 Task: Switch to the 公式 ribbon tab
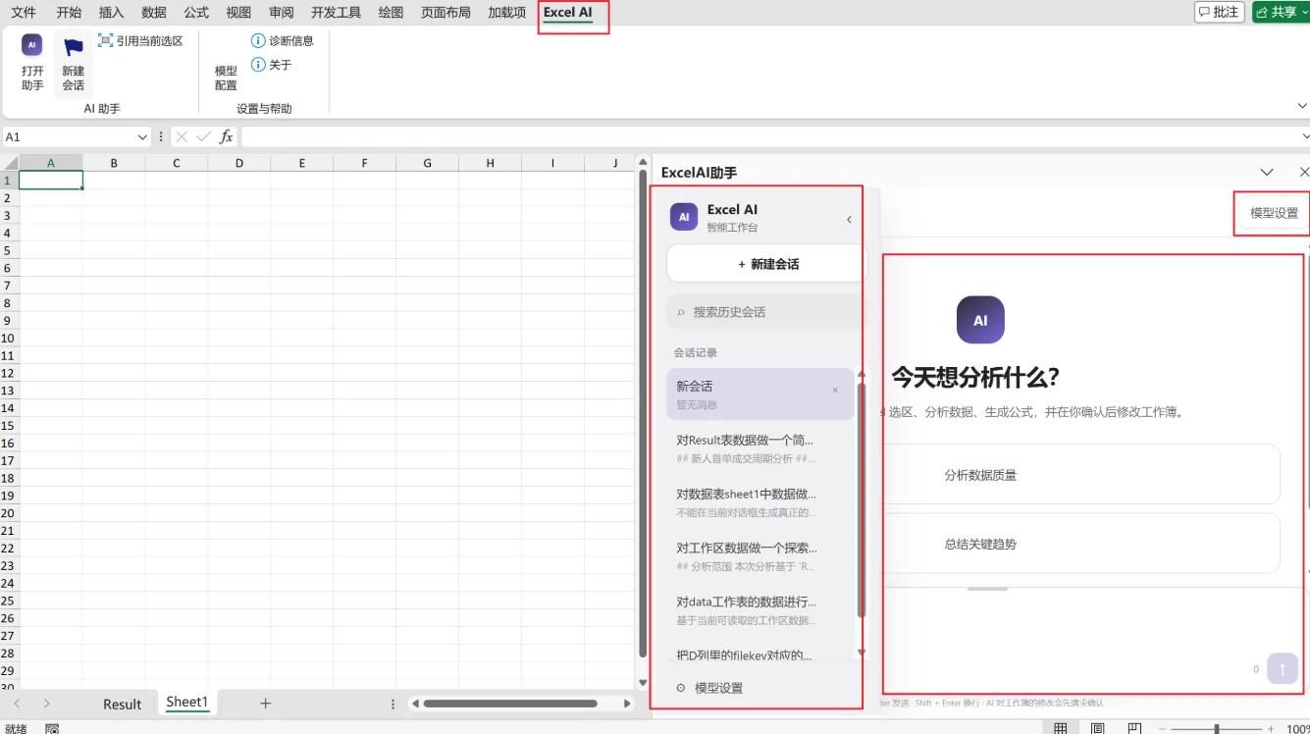point(196,12)
